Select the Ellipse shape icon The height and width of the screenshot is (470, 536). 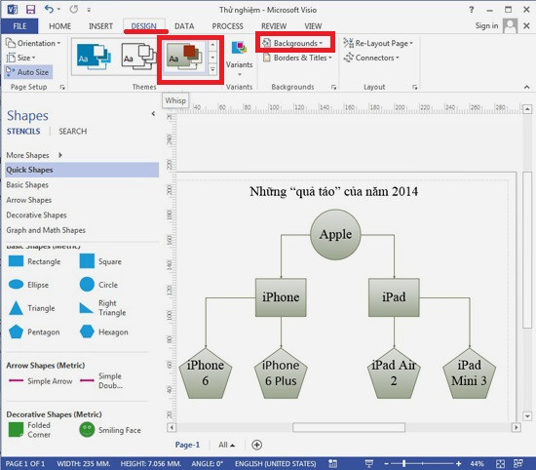coord(16,285)
